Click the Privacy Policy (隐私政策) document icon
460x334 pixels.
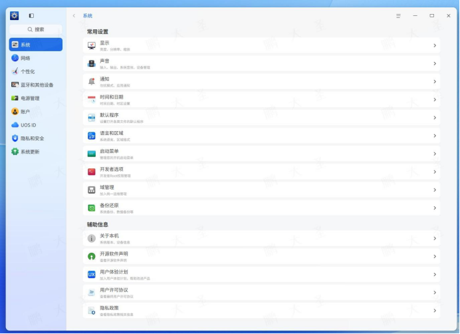[92, 311]
